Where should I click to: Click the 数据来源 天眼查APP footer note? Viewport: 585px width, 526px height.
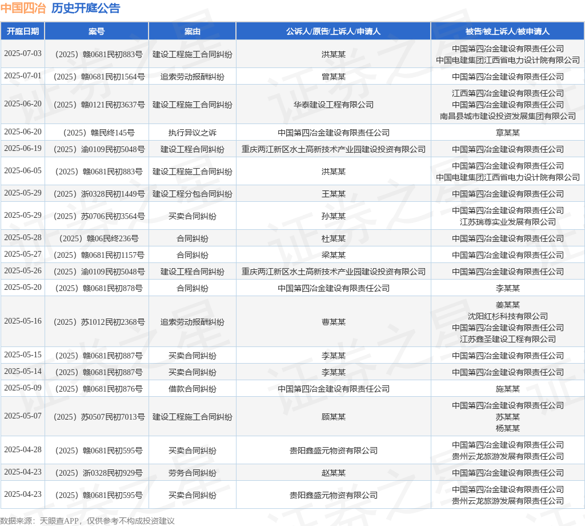pyautogui.click(x=87, y=520)
